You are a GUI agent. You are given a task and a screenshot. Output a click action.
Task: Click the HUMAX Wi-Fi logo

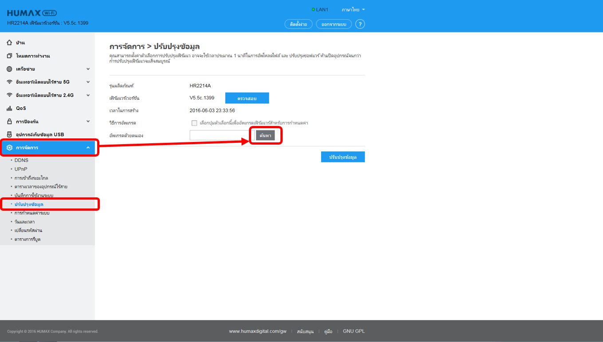[x=32, y=13]
